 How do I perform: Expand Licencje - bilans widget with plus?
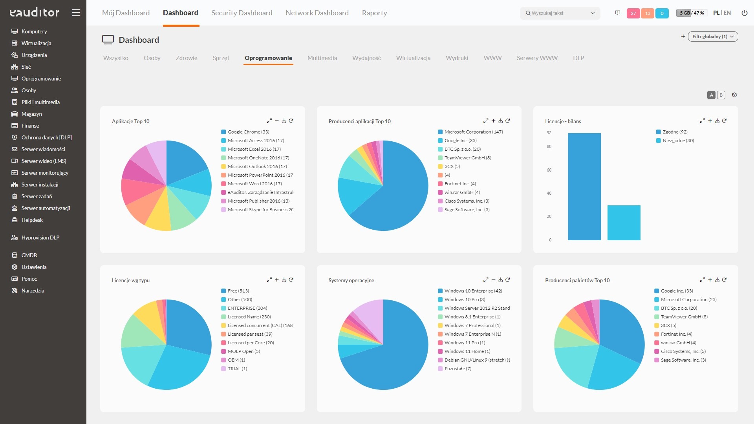coord(710,121)
